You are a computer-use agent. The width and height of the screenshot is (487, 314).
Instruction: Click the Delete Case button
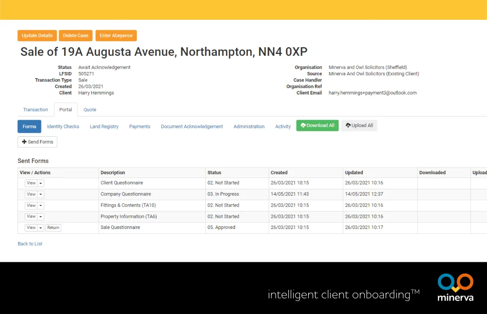[x=76, y=36]
